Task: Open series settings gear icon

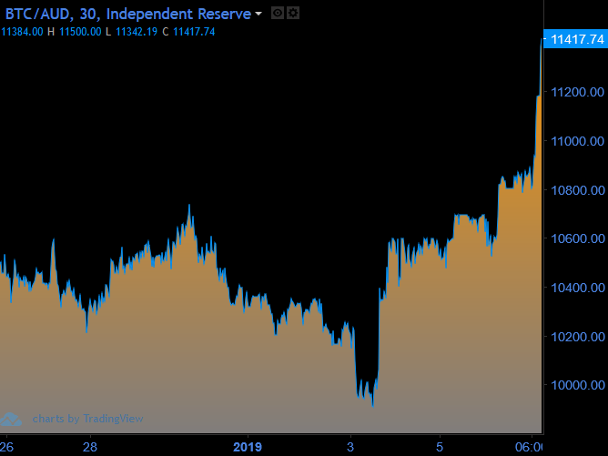Action: 293,13
